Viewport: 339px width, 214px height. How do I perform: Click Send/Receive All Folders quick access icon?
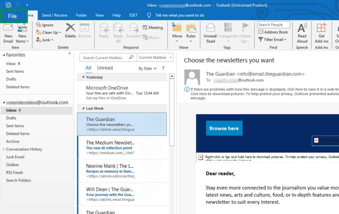[8, 5]
